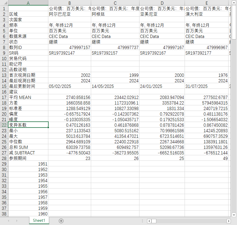
Task: Select the 最后更新时间 label cell
Action: pyautogui.click(x=28, y=86)
